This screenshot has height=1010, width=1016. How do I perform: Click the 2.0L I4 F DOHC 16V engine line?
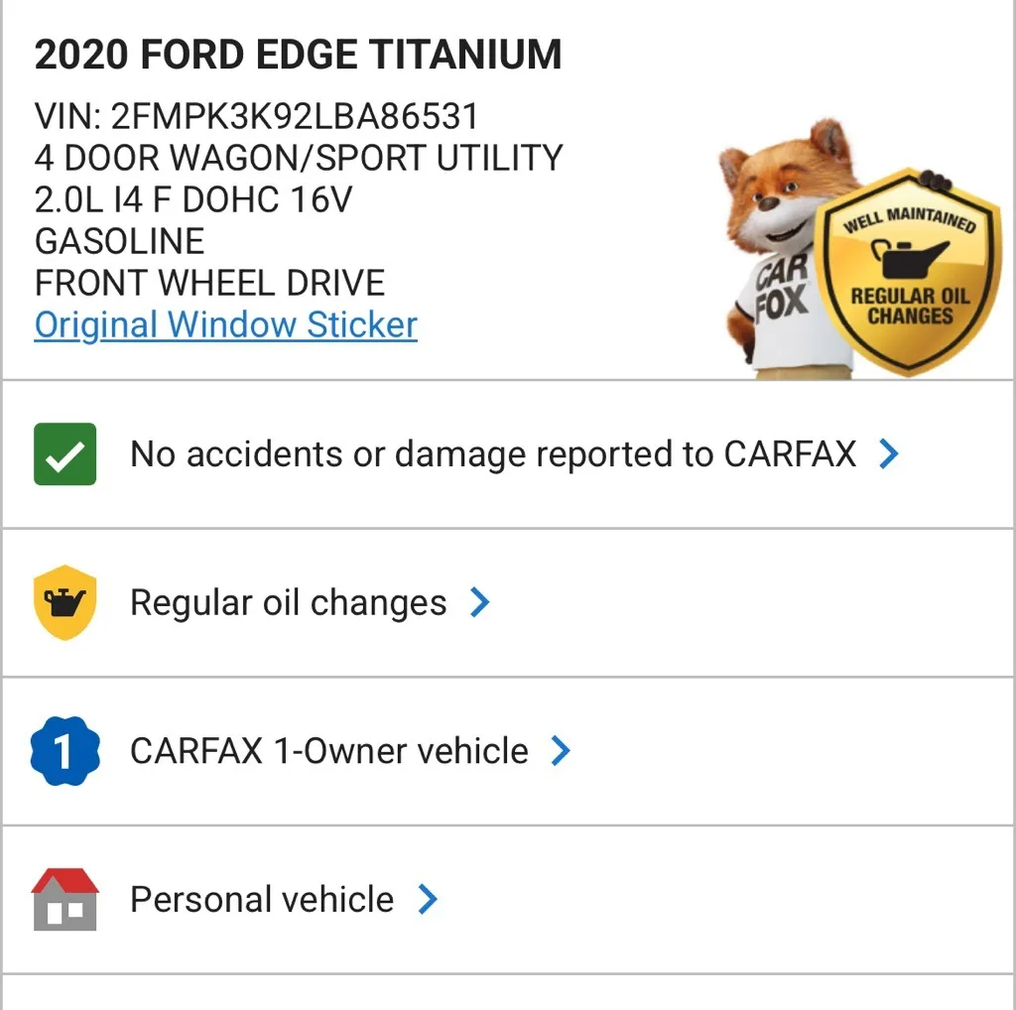192,199
